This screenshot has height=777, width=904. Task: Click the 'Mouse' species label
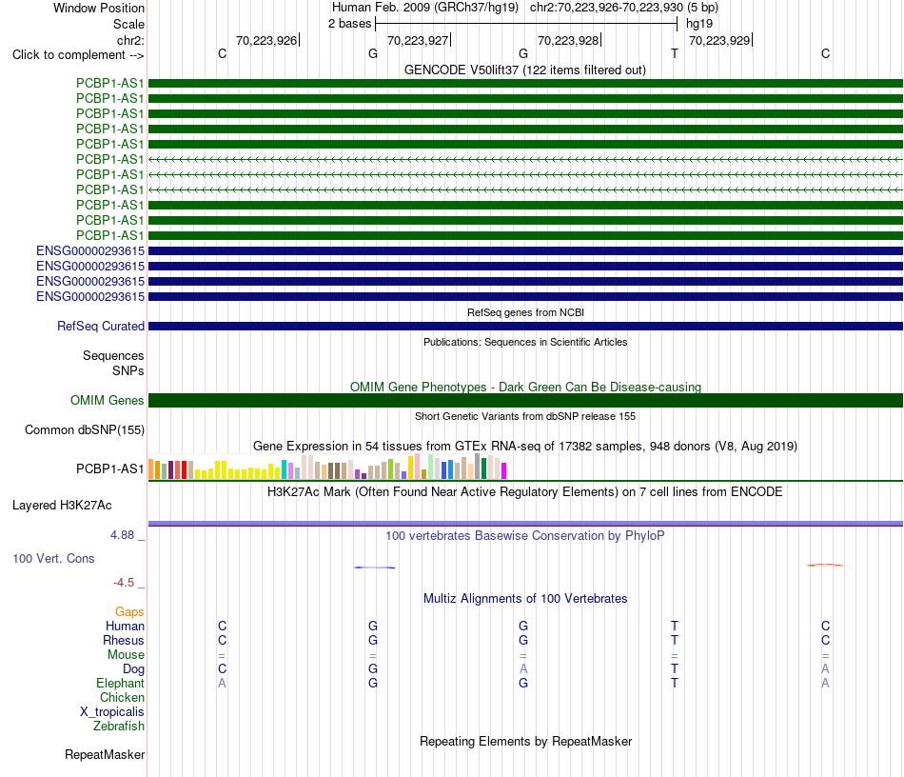coord(126,655)
